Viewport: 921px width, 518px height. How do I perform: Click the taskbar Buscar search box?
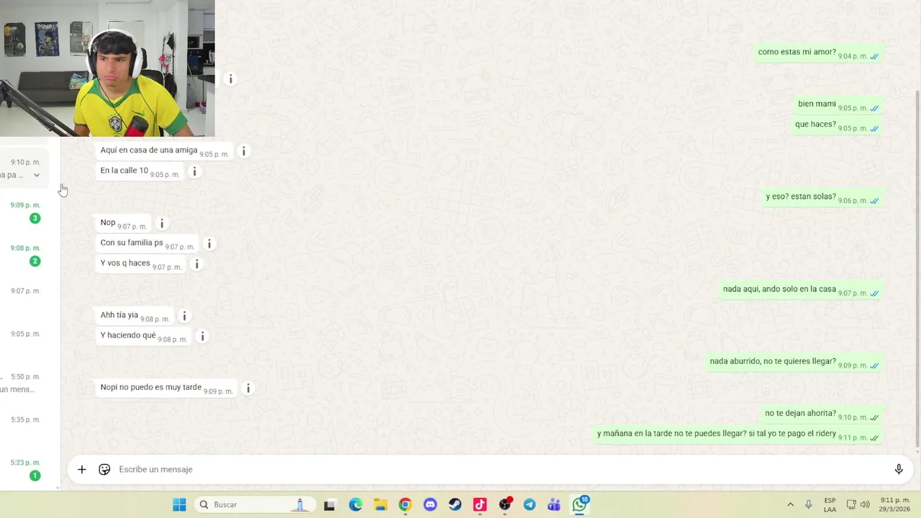coord(255,504)
